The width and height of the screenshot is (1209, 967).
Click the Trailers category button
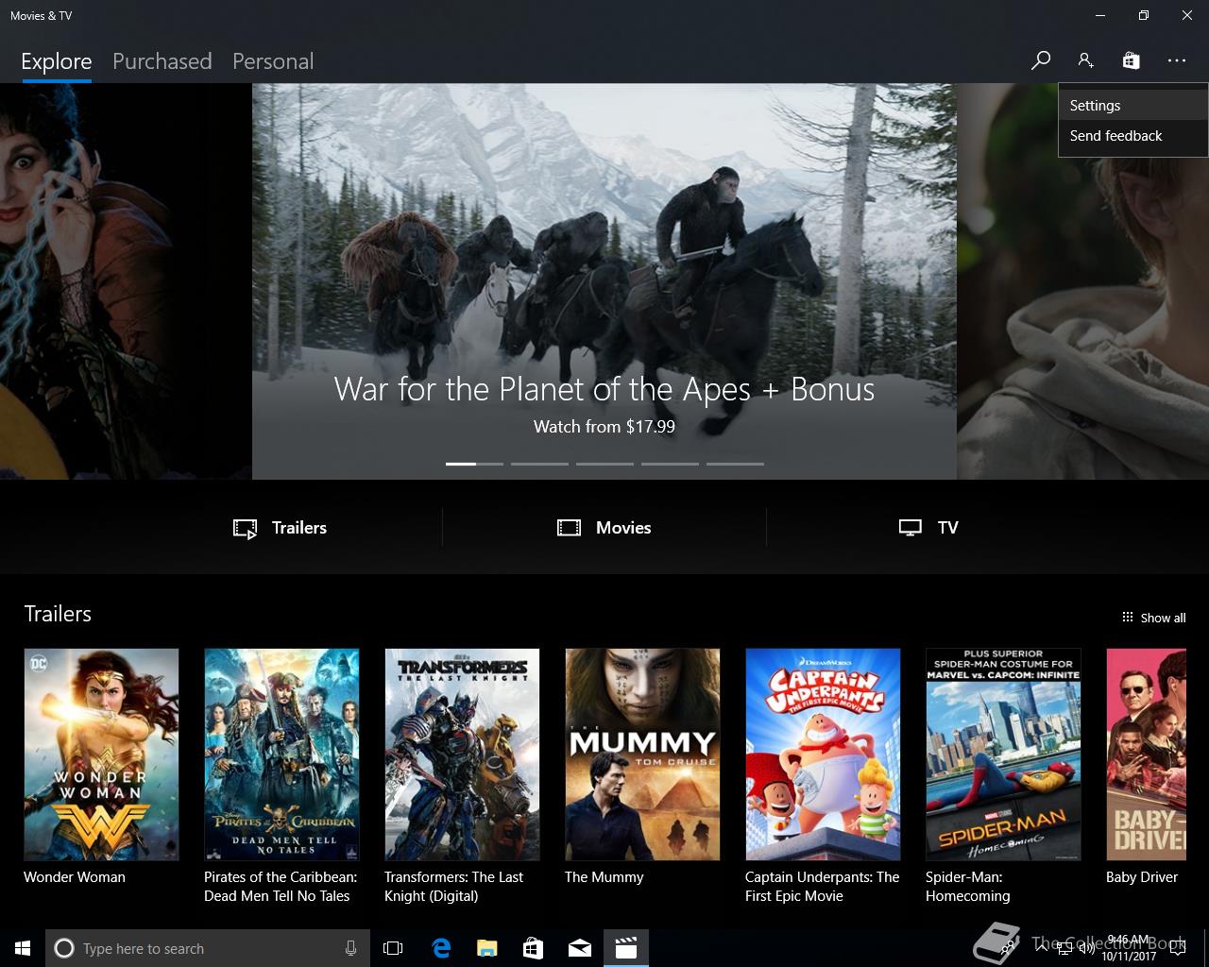click(281, 528)
